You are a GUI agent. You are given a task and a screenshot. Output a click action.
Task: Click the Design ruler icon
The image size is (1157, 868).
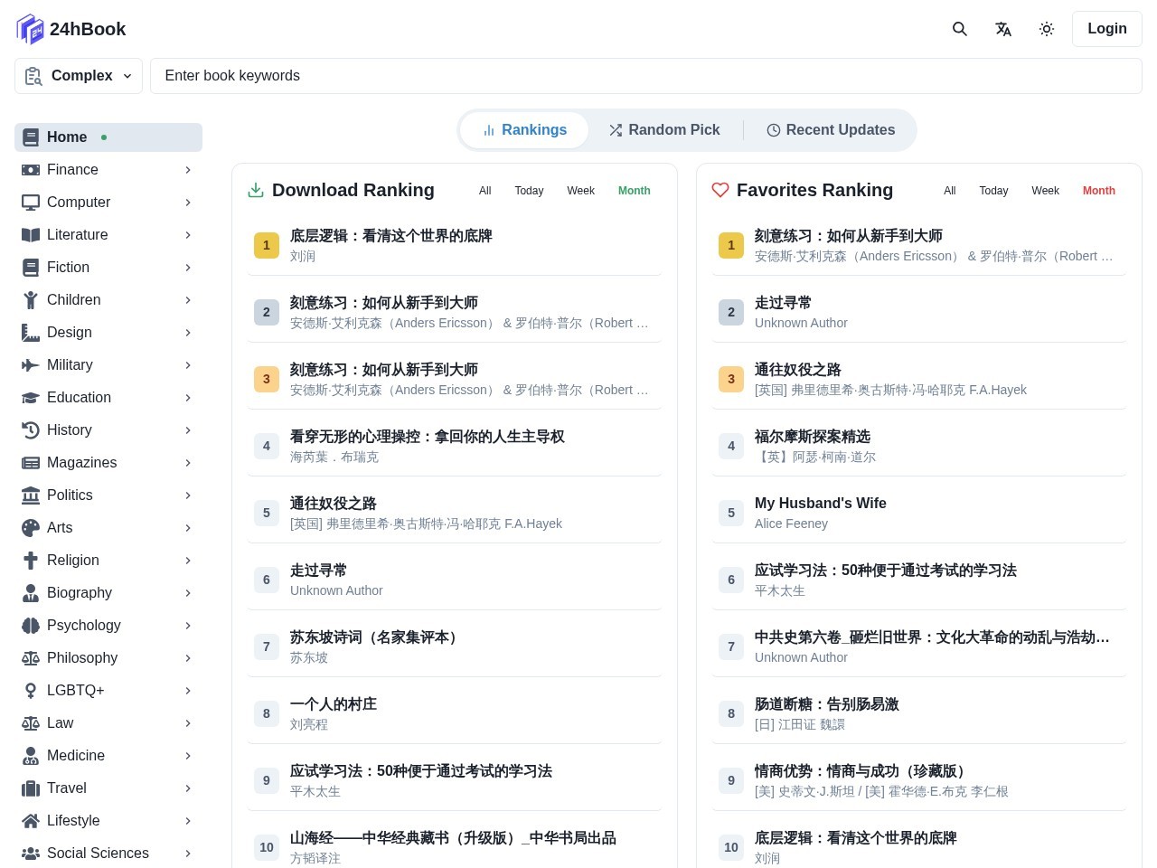[31, 333]
